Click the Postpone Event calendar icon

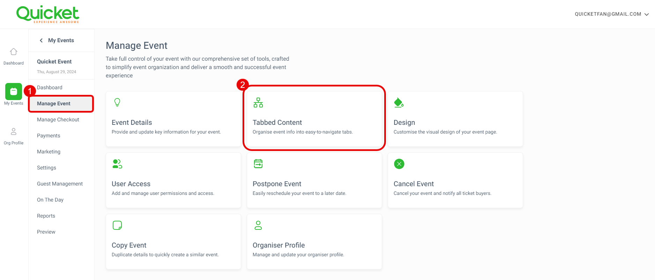pyautogui.click(x=258, y=164)
